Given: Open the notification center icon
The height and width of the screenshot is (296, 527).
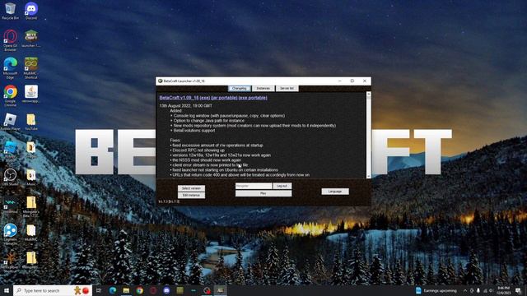Looking at the screenshot, I should pos(518,290).
